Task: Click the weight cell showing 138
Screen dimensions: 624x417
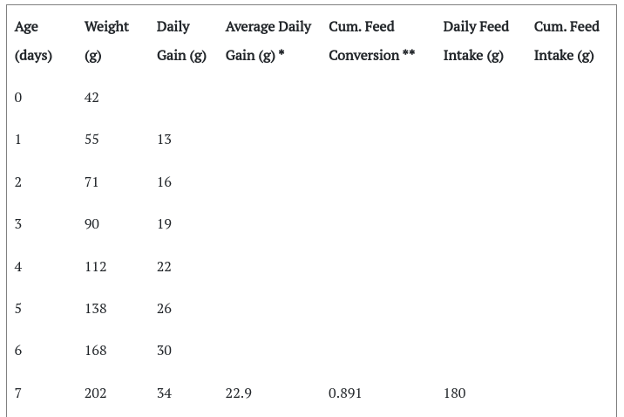Action: 96,308
